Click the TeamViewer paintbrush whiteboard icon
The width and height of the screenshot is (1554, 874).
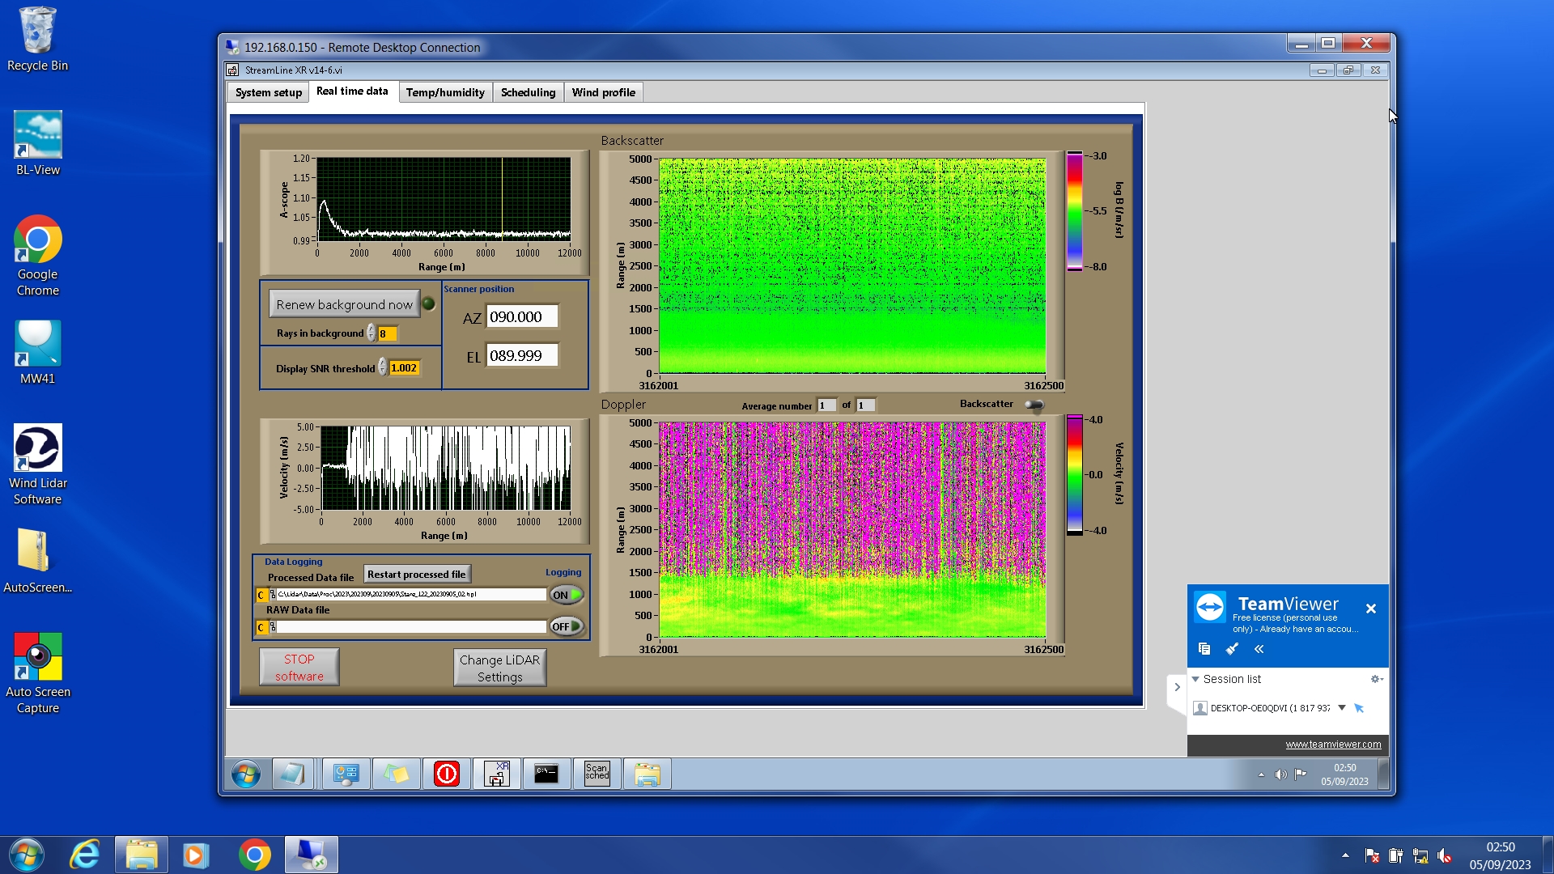1232,649
